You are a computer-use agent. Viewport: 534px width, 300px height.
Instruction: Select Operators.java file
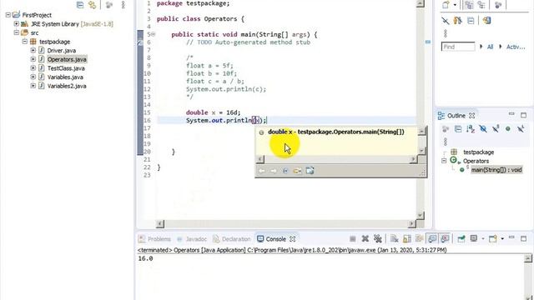67,59
